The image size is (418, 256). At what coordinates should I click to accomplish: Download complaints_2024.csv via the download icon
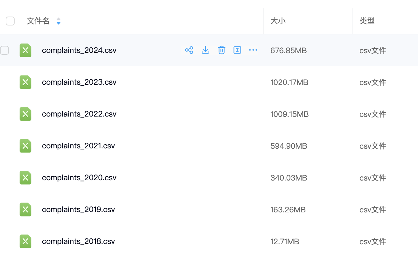[x=206, y=50]
